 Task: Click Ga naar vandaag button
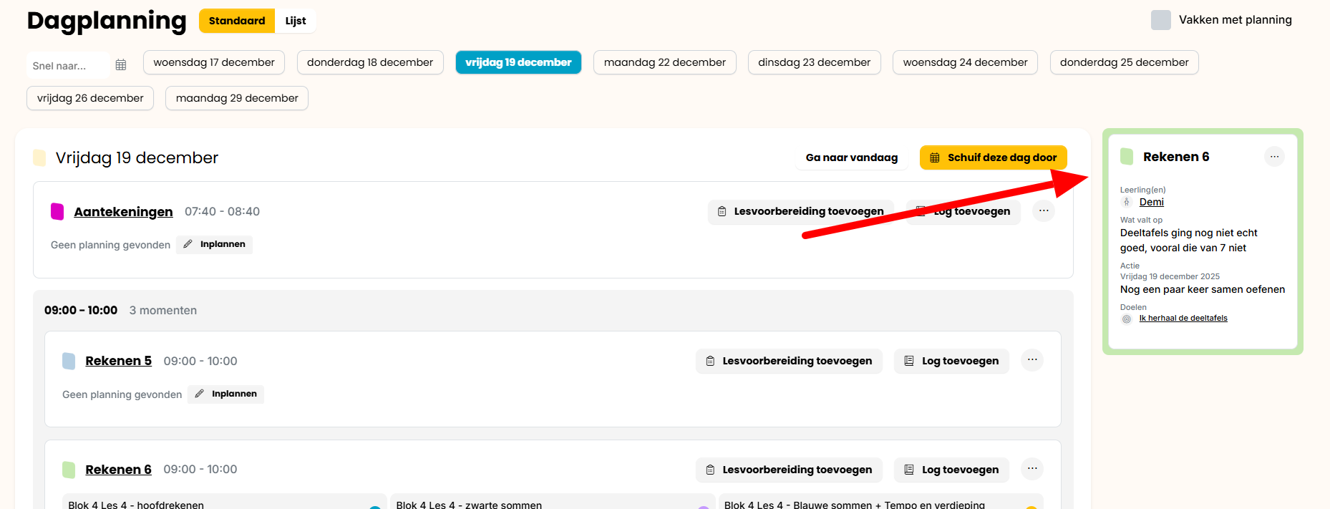pos(851,157)
